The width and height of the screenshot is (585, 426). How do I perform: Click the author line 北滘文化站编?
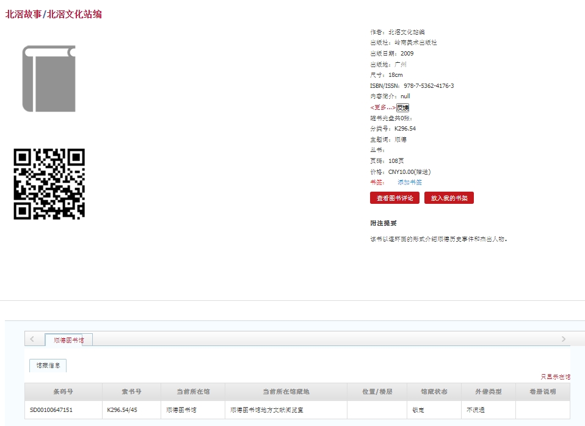tap(407, 32)
